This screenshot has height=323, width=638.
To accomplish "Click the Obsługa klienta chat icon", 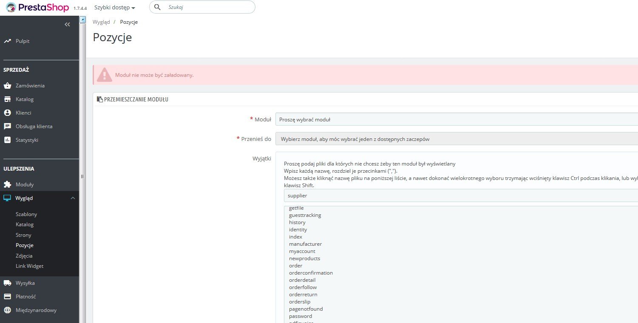I will [x=7, y=126].
